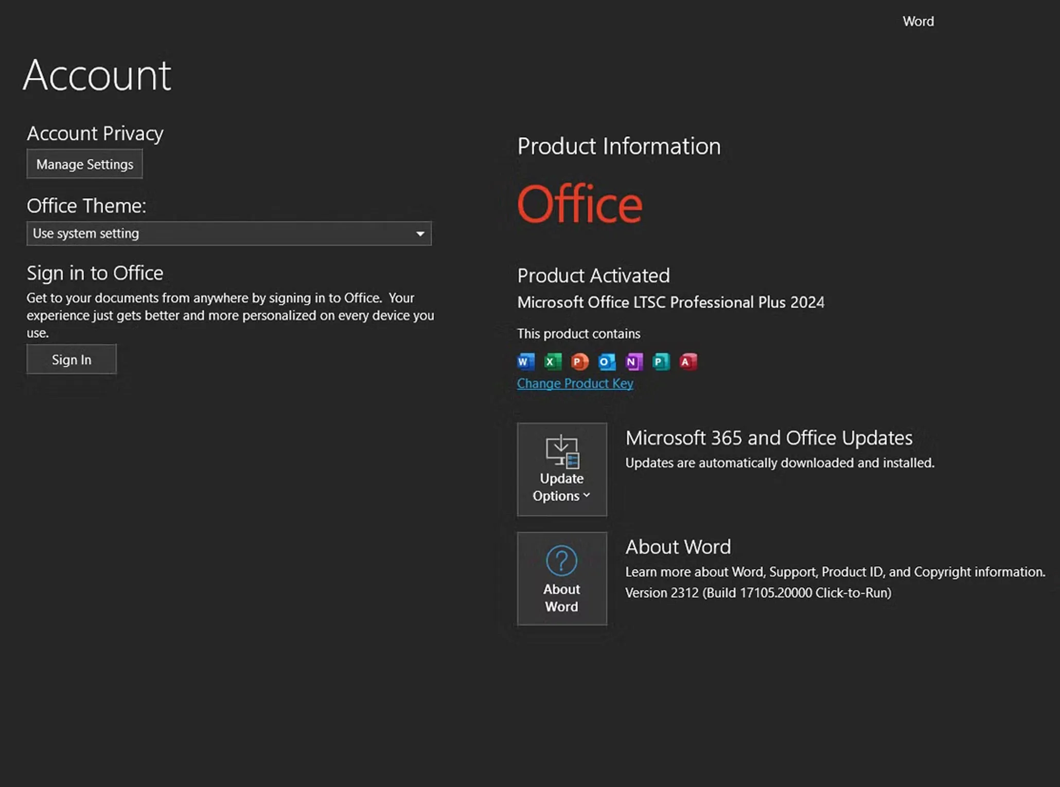Click Word in the top right corner
1060x787 pixels.
pyautogui.click(x=918, y=21)
